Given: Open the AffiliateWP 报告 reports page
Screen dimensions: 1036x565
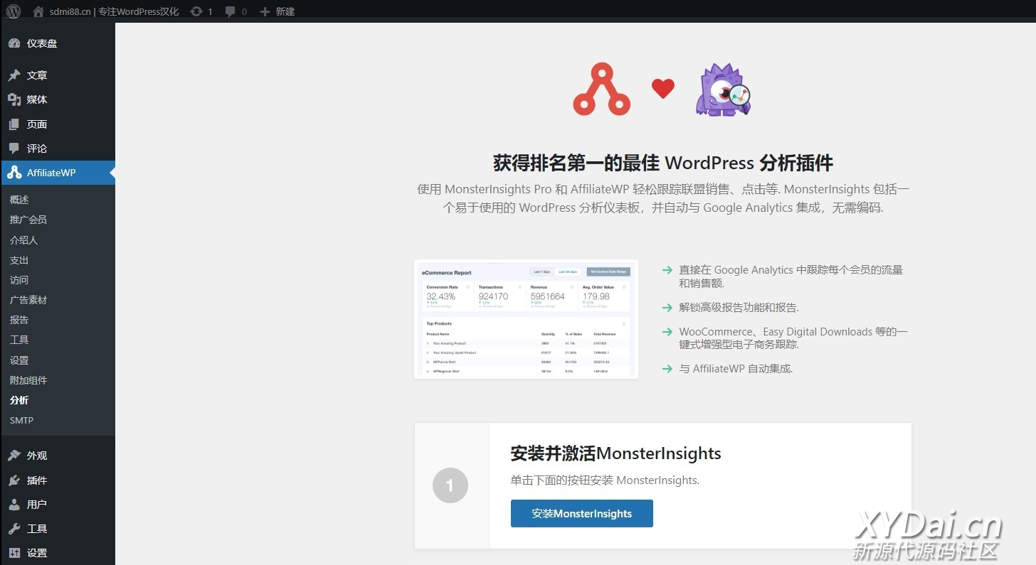Looking at the screenshot, I should [19, 320].
